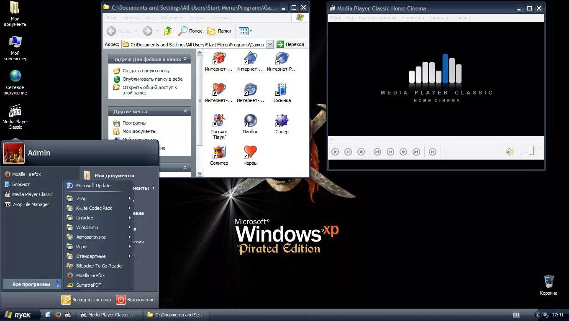Click the Поиск search button in Explorer
Viewport: 569px width, 321px height.
pyautogui.click(x=190, y=31)
